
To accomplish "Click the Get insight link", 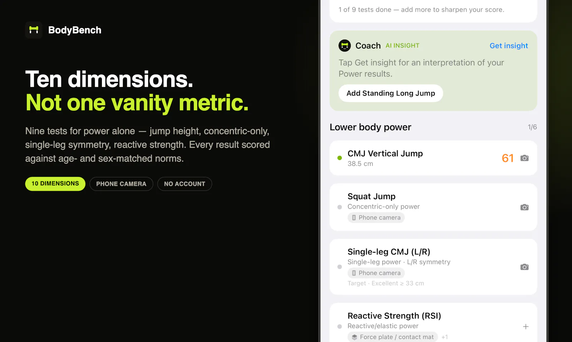I will (509, 46).
